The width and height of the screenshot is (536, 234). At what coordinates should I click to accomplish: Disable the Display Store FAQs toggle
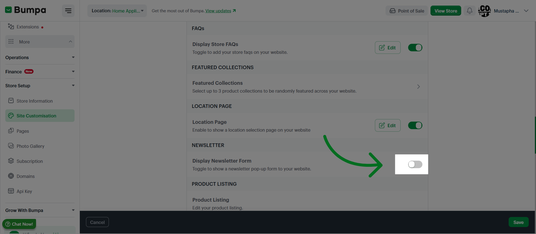[x=415, y=48]
